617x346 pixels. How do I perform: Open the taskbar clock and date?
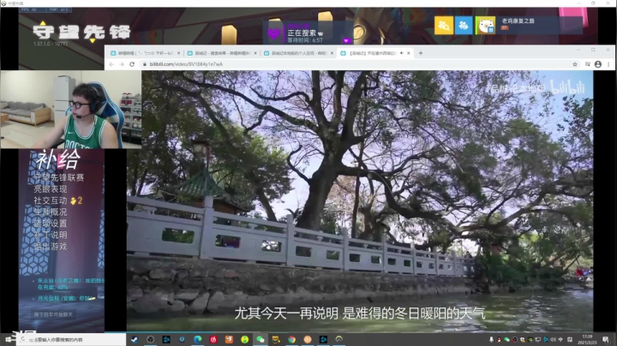coord(587,339)
